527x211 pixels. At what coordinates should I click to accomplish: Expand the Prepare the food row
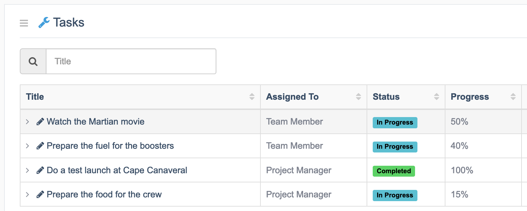click(28, 195)
